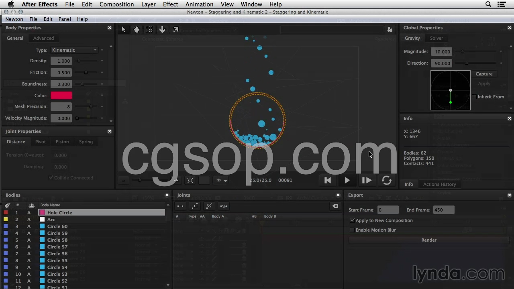
Task: Play the Newton simulation
Action: (x=347, y=180)
